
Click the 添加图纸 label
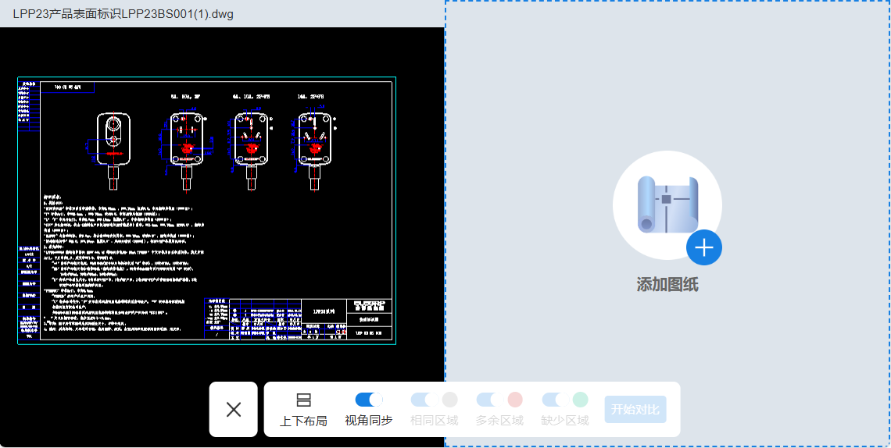pyautogui.click(x=667, y=285)
